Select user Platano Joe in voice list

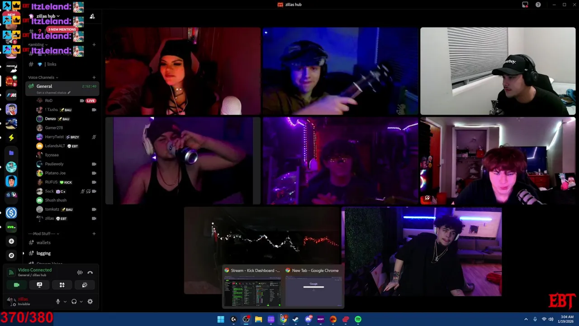tap(55, 173)
